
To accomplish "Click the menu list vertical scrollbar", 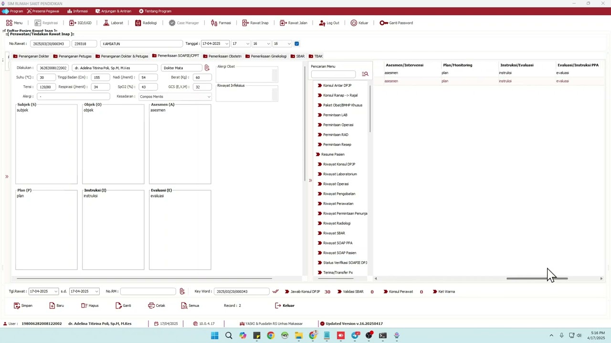I will pyautogui.click(x=369, y=108).
